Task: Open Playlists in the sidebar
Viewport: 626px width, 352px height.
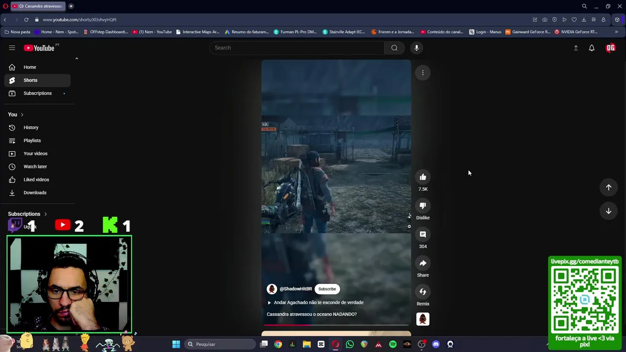Action: click(x=37, y=141)
